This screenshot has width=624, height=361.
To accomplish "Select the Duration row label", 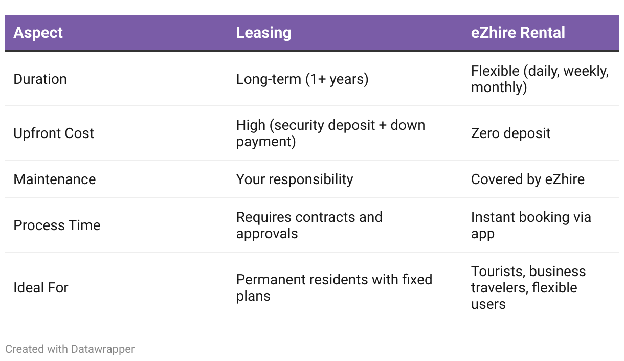I will [40, 79].
